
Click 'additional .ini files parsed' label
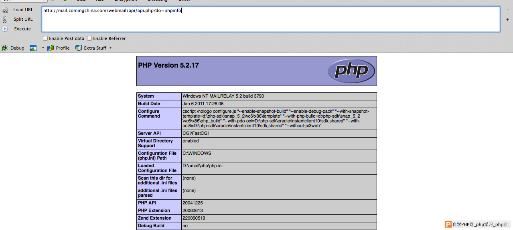(158, 193)
